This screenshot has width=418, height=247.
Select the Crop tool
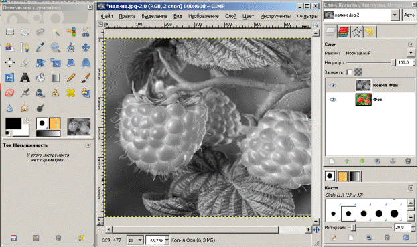(25, 63)
